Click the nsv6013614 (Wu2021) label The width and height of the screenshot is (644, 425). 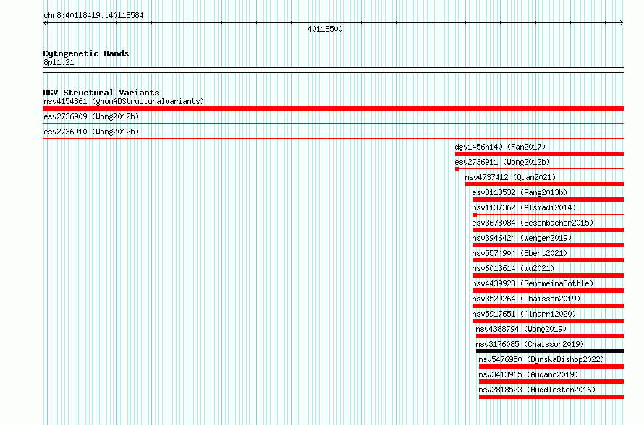513,268
